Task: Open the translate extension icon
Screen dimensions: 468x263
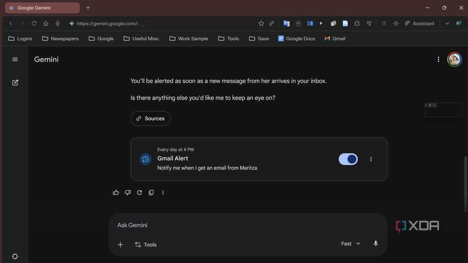Action: pos(286,23)
